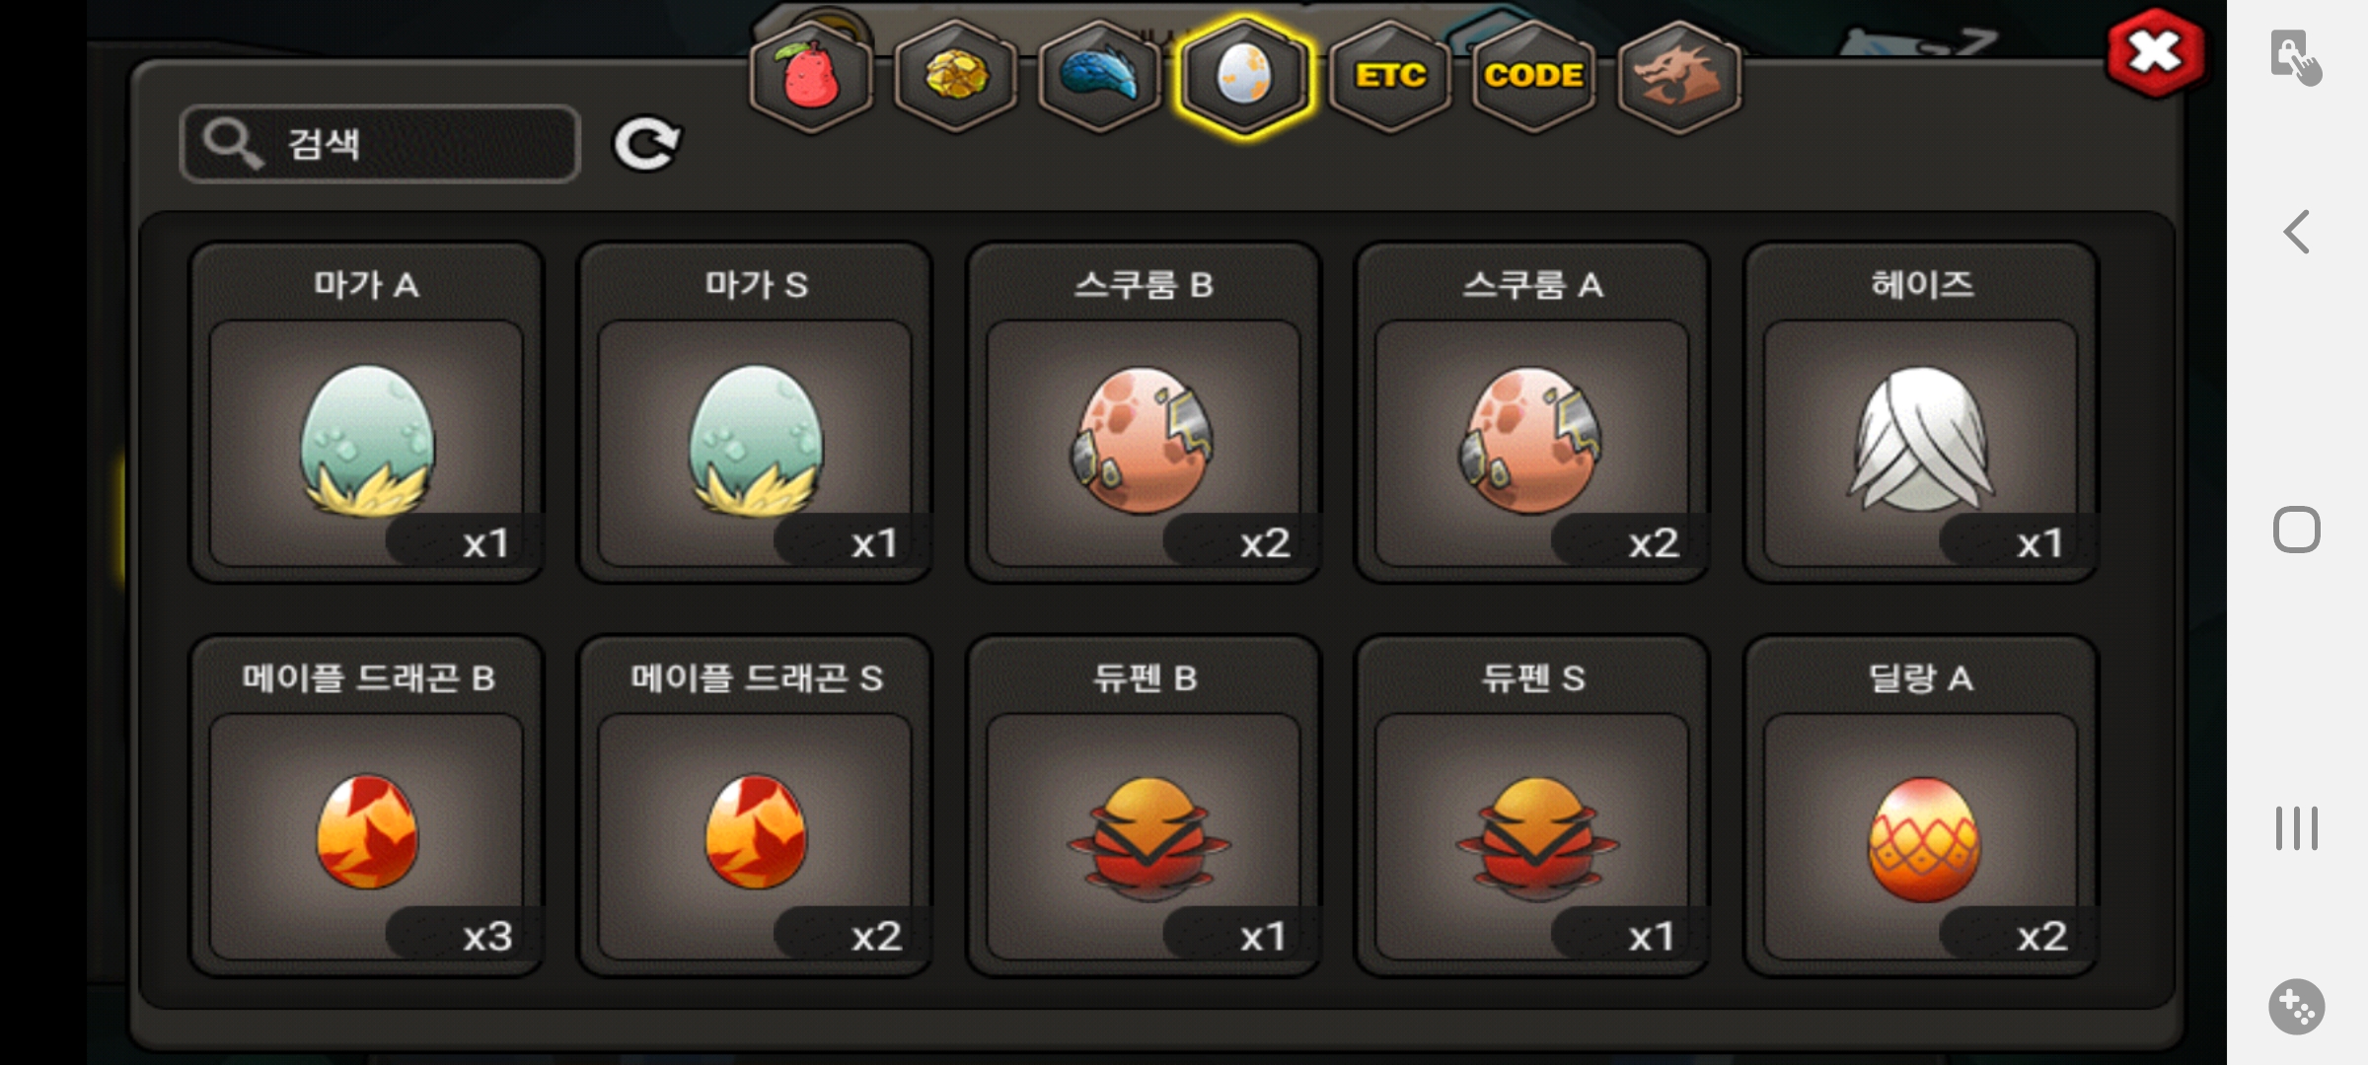Close the inventory with red X

click(2155, 53)
